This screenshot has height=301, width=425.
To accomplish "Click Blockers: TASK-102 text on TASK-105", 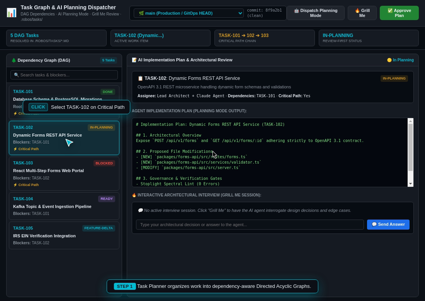I will pyautogui.click(x=31, y=243).
